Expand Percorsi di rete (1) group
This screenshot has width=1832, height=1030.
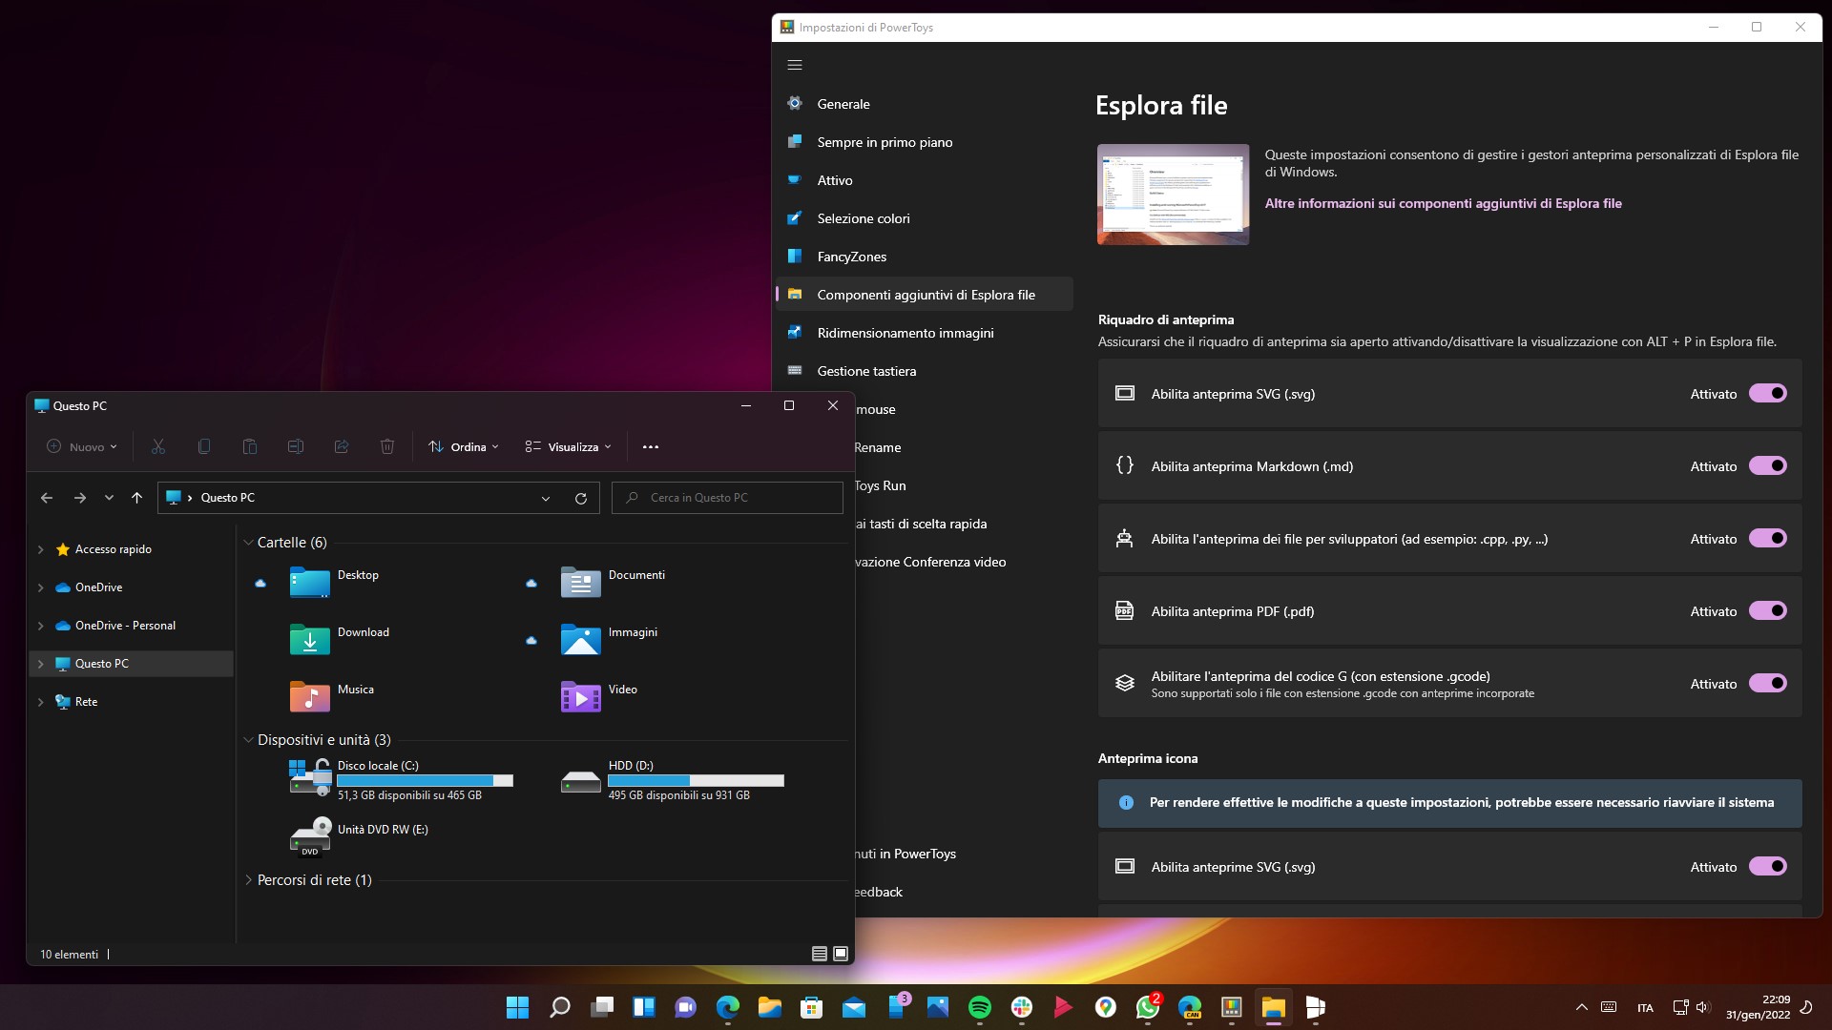[249, 880]
